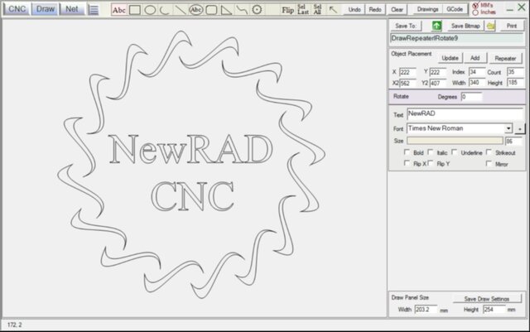
Task: Click the Print button
Action: 512,26
